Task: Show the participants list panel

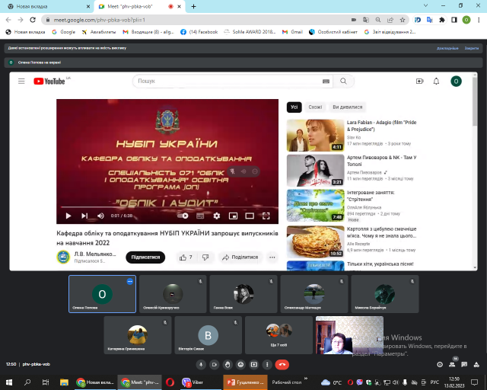Action: click(x=452, y=365)
